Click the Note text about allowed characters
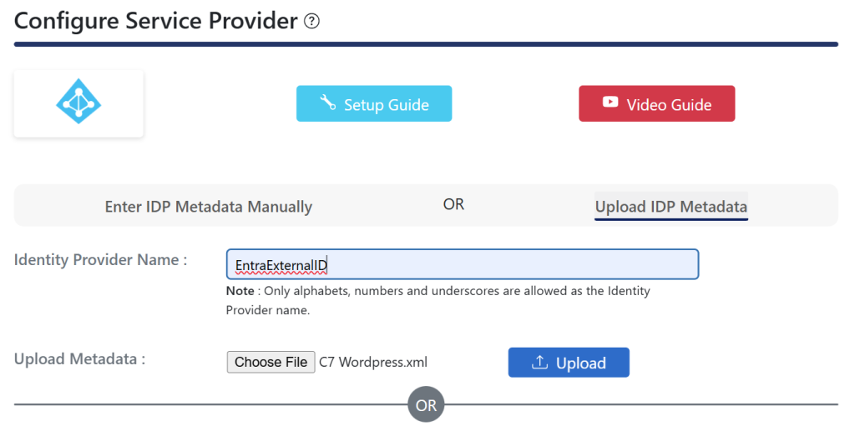Viewport: 855px width, 426px height. click(438, 301)
